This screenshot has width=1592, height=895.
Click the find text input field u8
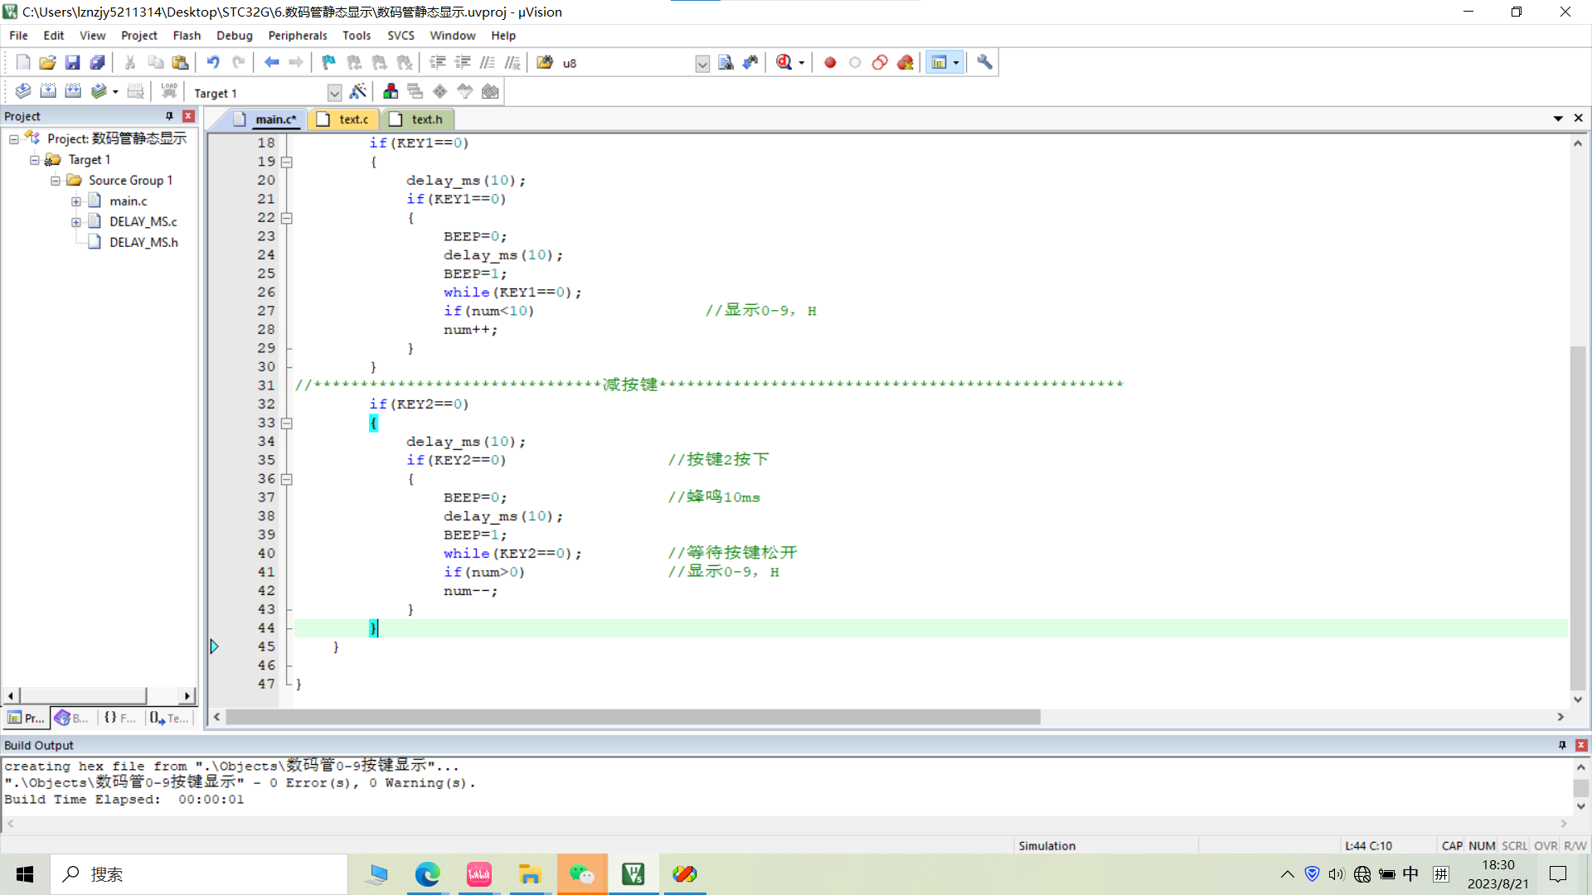628,64
